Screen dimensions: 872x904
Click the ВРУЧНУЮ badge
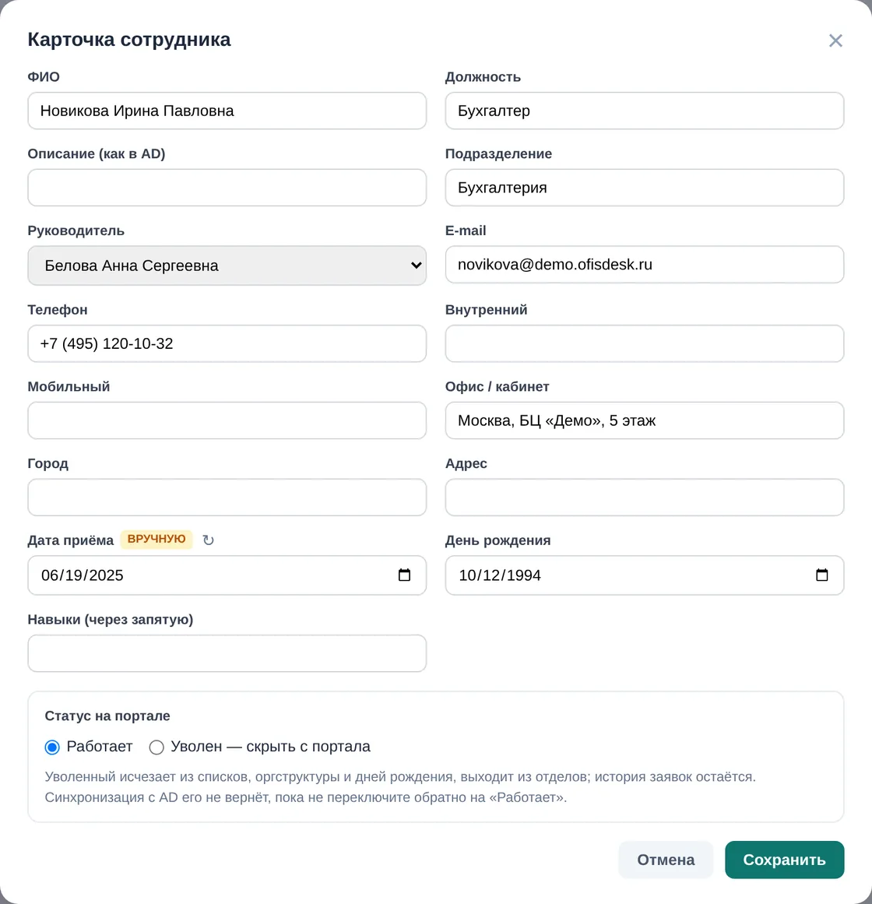click(x=156, y=539)
